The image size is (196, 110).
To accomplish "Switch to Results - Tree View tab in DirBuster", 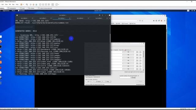I will click(x=119, y=50).
